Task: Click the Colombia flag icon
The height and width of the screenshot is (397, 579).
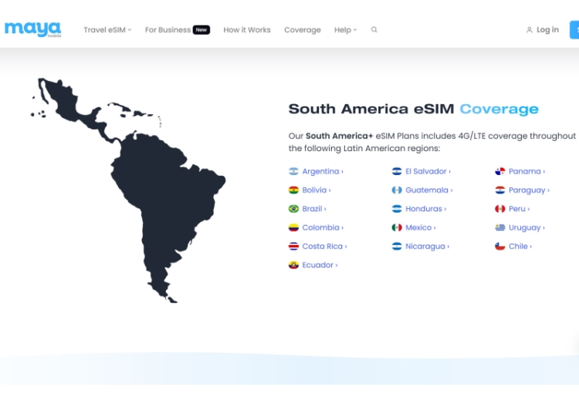Action: 293,227
